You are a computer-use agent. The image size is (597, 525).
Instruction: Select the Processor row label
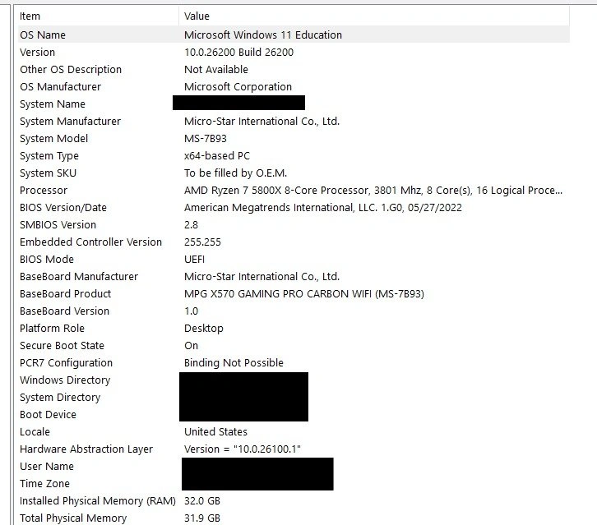click(44, 191)
